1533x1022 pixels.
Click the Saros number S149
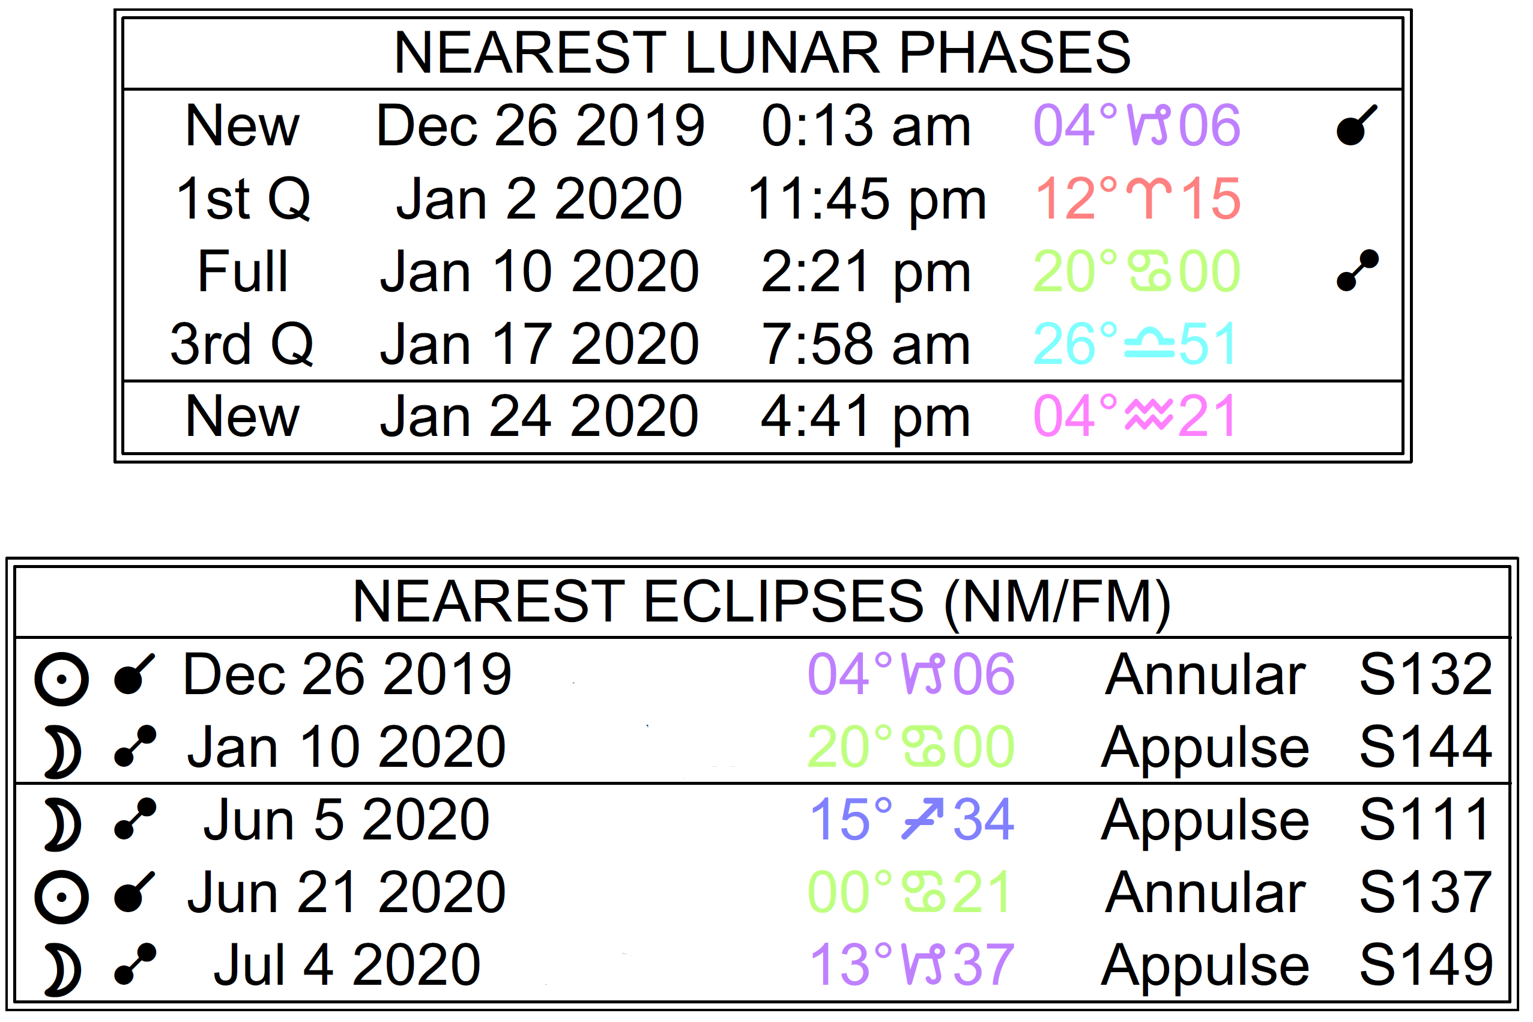coord(1426,966)
